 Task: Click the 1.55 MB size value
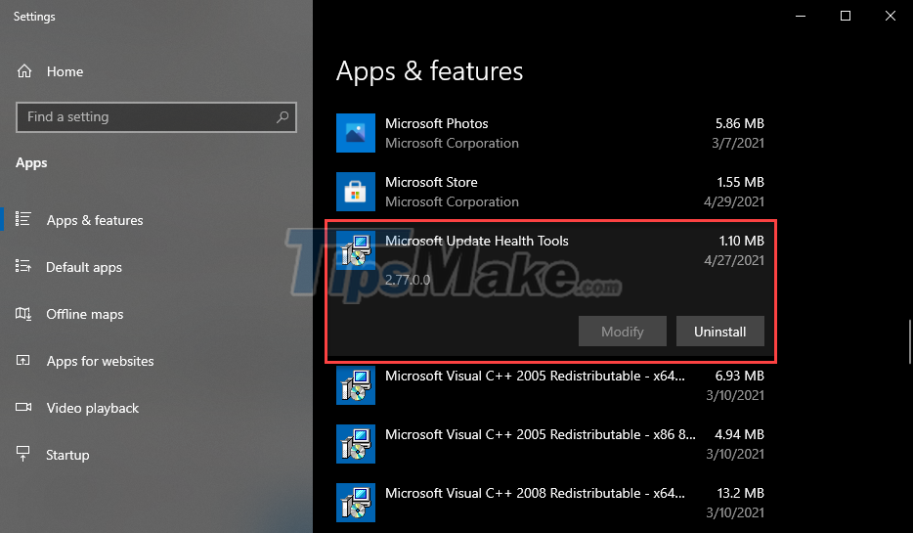740,182
